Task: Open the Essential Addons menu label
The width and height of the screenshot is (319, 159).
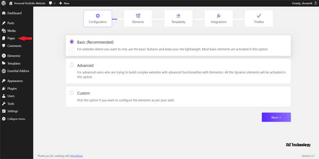Action: 18,71
